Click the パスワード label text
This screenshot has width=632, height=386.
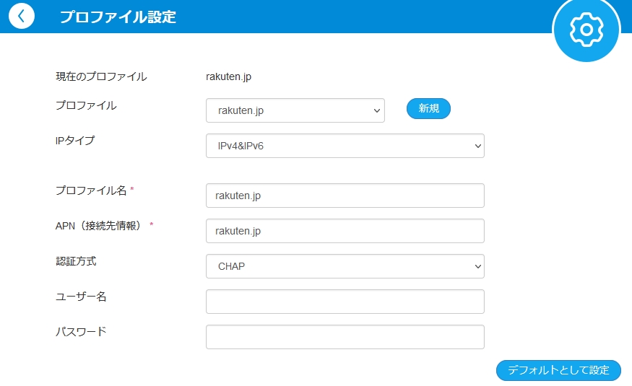click(81, 332)
